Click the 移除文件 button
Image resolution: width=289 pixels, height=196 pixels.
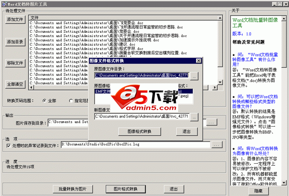pos(15,63)
